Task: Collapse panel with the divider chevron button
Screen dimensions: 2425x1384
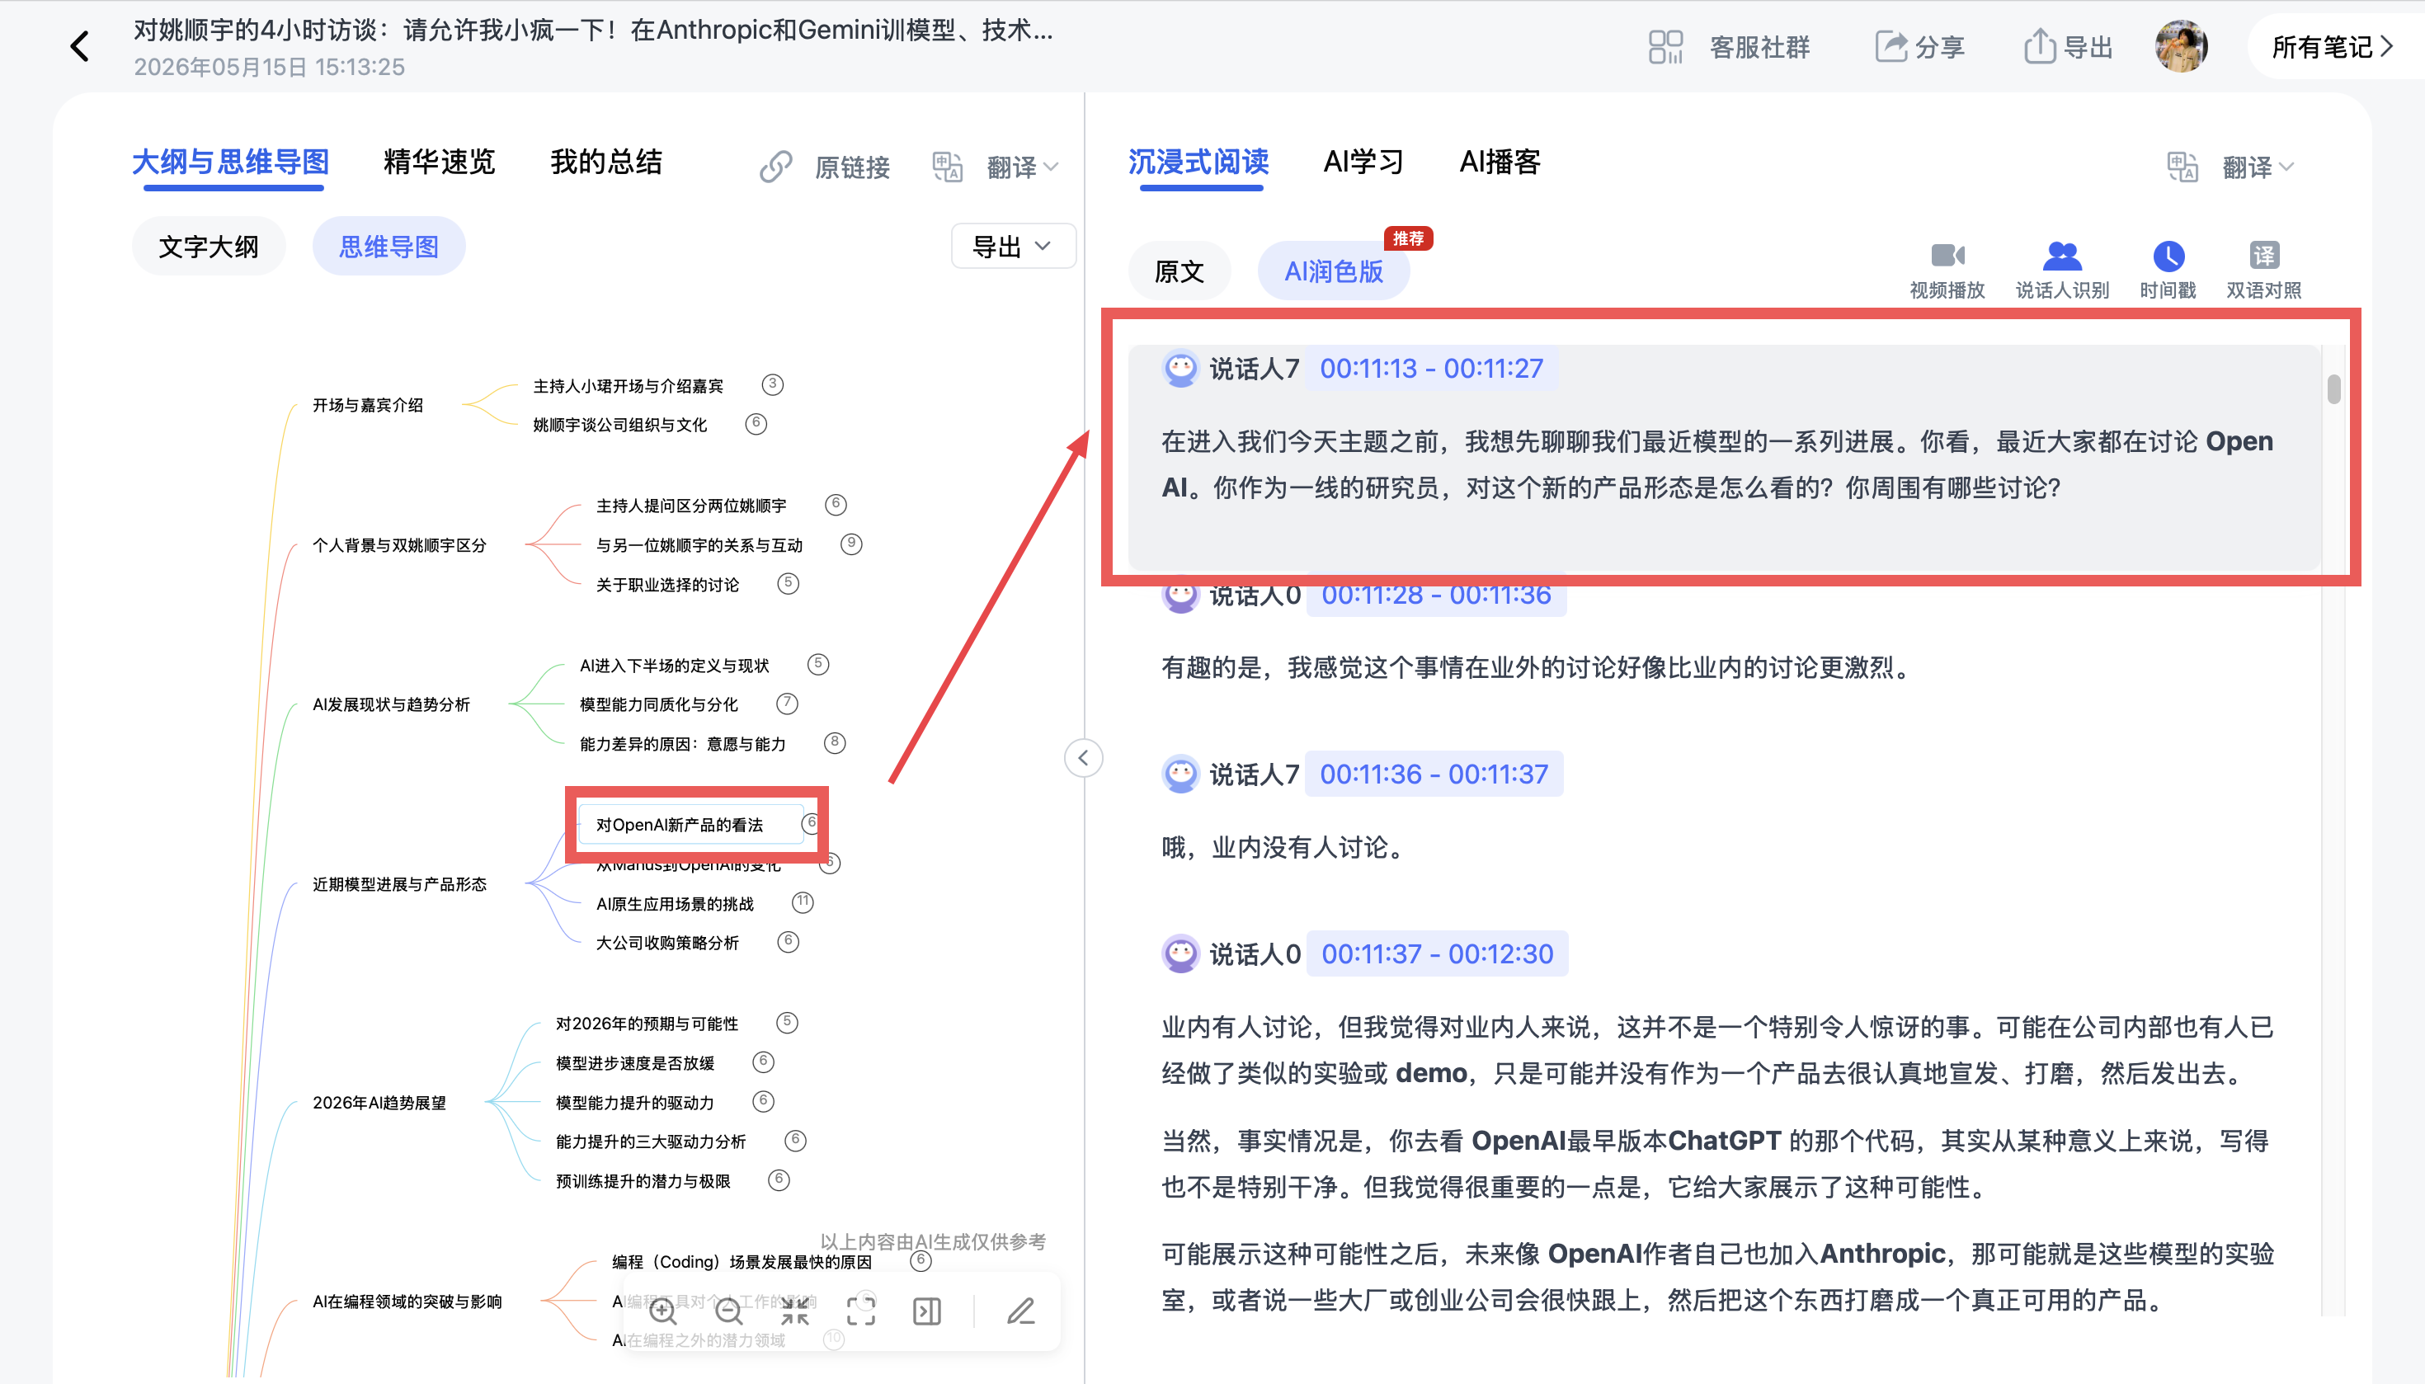Action: coord(1083,758)
